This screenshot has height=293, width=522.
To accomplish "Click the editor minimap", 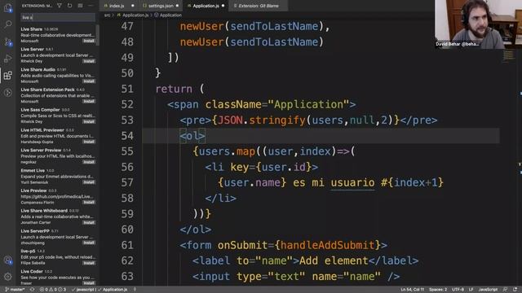I will [x=508, y=56].
